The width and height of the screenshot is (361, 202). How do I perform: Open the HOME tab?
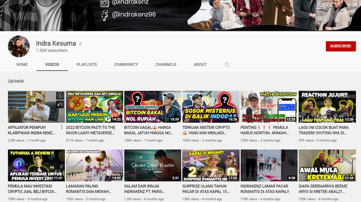pyautogui.click(x=22, y=64)
